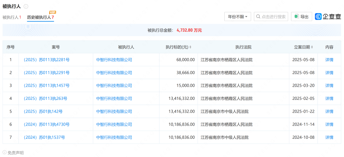Click the search magnifier icon
The height and width of the screenshot is (157, 344).
258,17
